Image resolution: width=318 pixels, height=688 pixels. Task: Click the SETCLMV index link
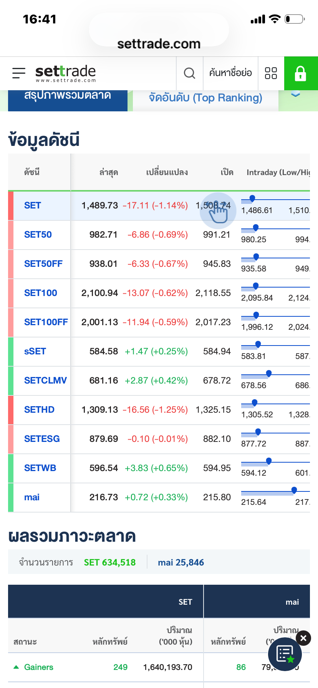pyautogui.click(x=45, y=380)
